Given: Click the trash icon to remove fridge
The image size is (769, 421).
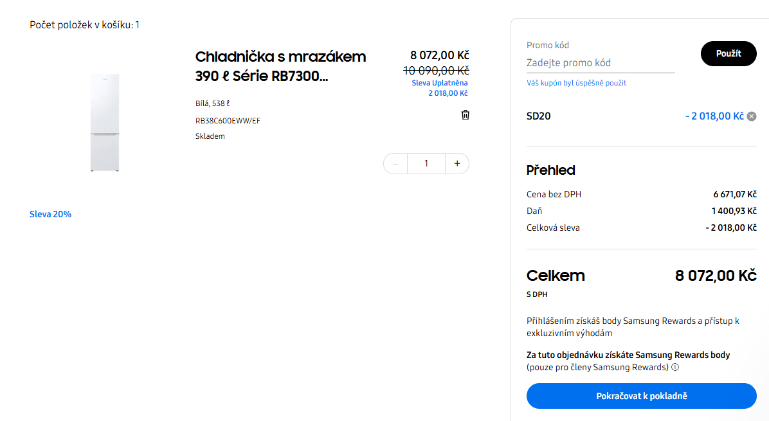Looking at the screenshot, I should point(465,114).
